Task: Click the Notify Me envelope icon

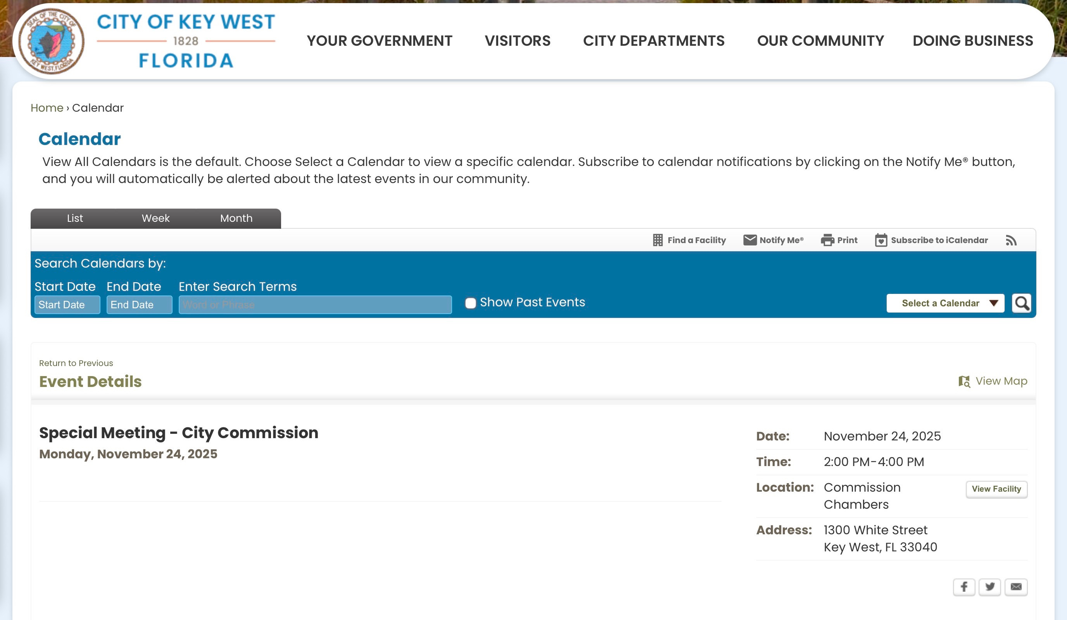Action: [x=749, y=240]
